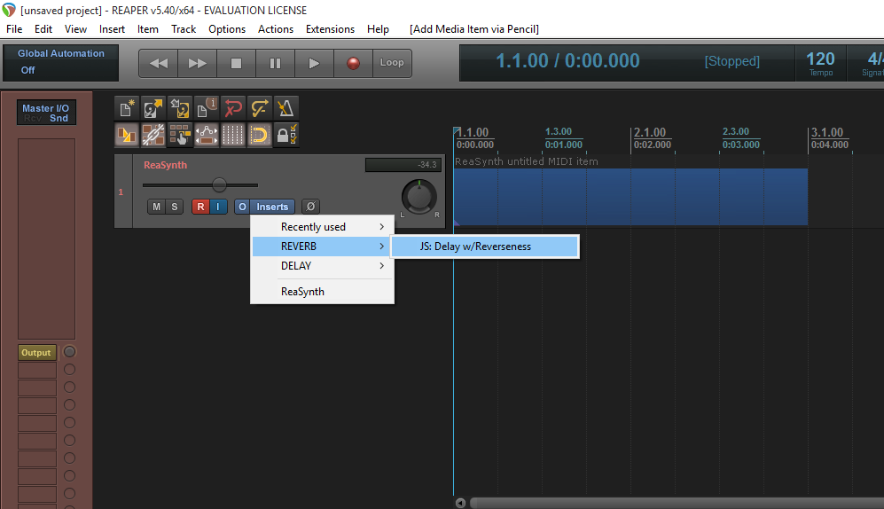Toggle phase invert button on ReaSynth track
The height and width of the screenshot is (509, 884).
(x=310, y=207)
